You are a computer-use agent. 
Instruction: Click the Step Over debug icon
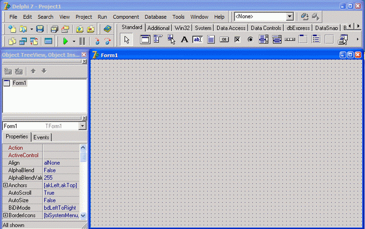point(108,41)
